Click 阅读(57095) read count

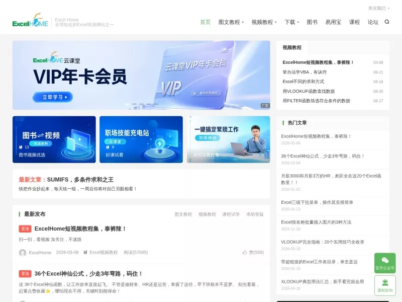click(136, 253)
